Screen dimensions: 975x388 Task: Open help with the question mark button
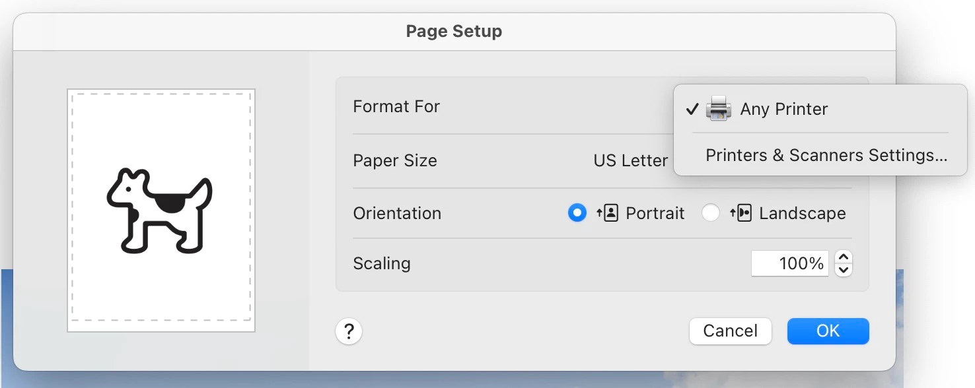pyautogui.click(x=349, y=331)
